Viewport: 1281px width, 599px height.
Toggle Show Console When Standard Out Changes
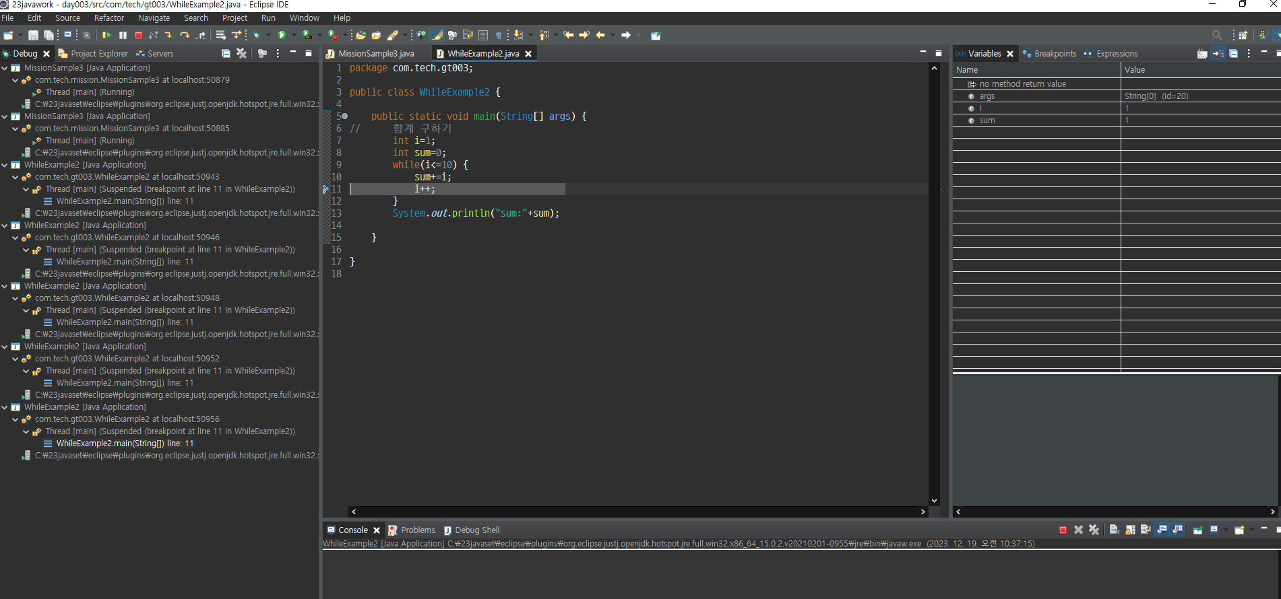tap(1162, 530)
